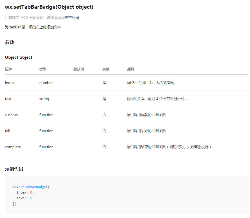Click the number type cell
Viewport: 250px width, 218px height.
point(46,83)
